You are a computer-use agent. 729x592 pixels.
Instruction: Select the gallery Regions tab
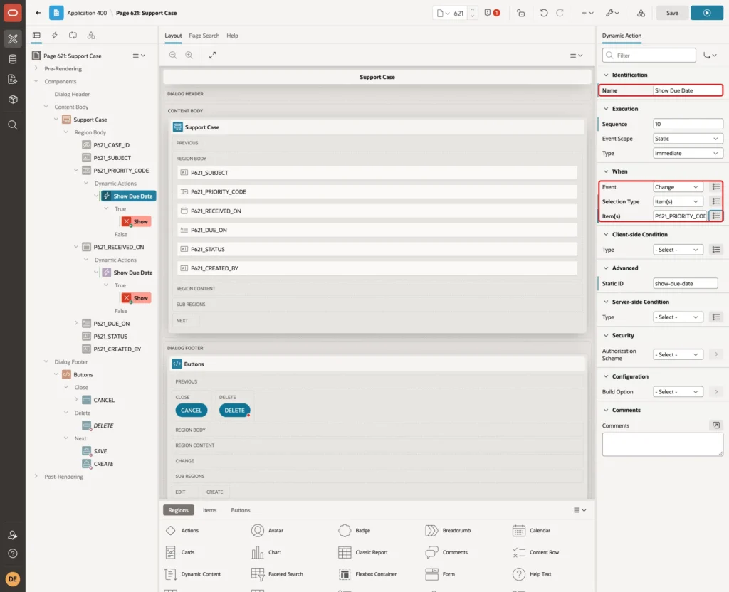[179, 509]
